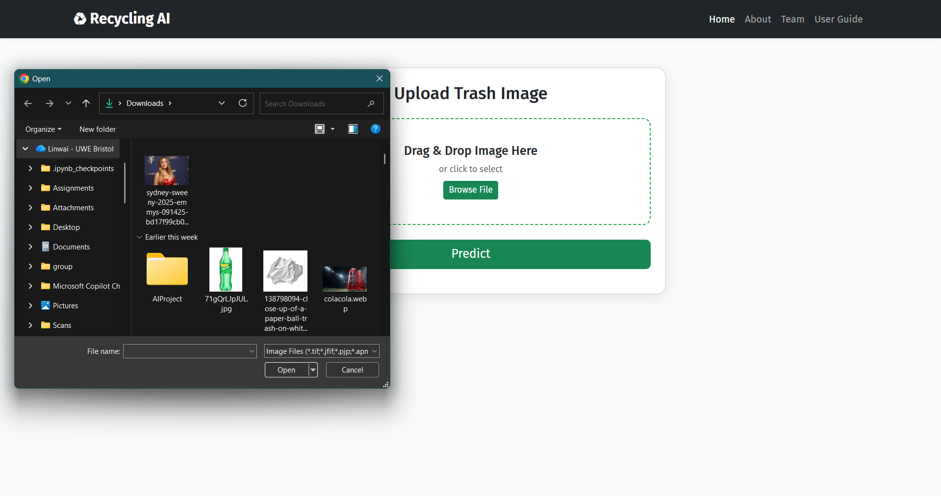
Task: Toggle the preview pane icon
Action: pos(353,129)
